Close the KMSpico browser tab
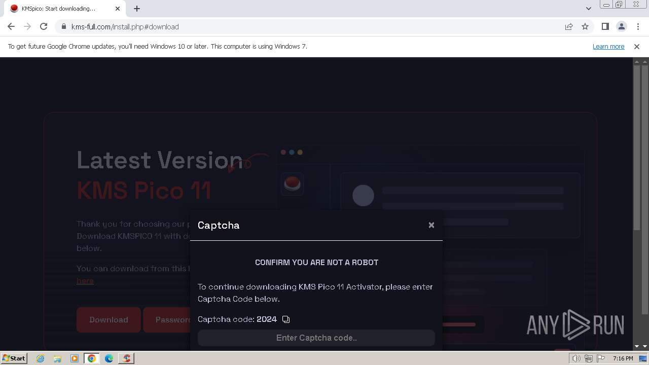 (118, 9)
